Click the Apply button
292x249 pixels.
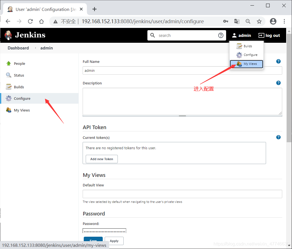point(114,241)
